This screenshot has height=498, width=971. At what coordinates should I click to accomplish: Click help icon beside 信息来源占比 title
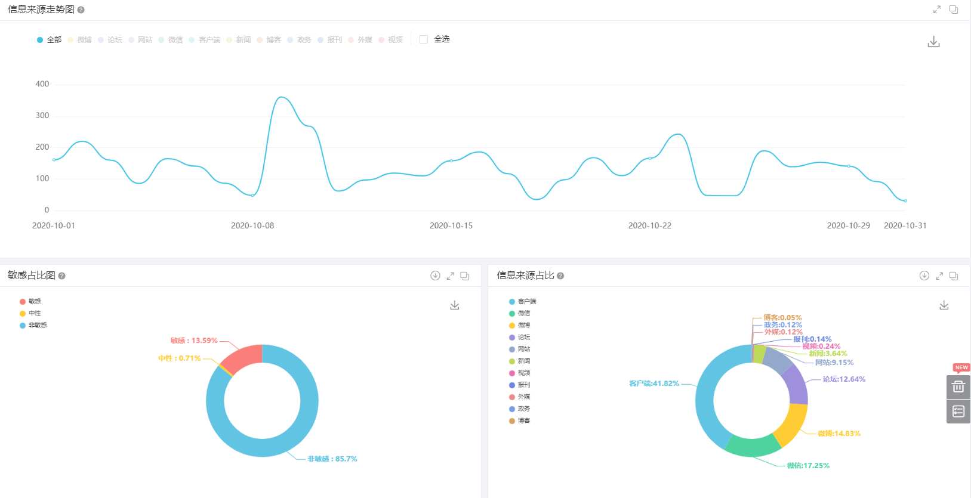pyautogui.click(x=560, y=276)
